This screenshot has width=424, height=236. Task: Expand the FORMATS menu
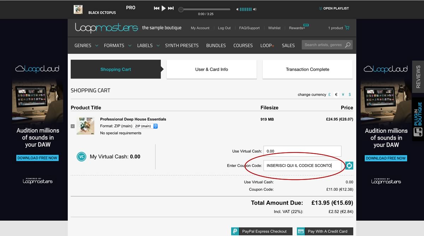click(117, 46)
